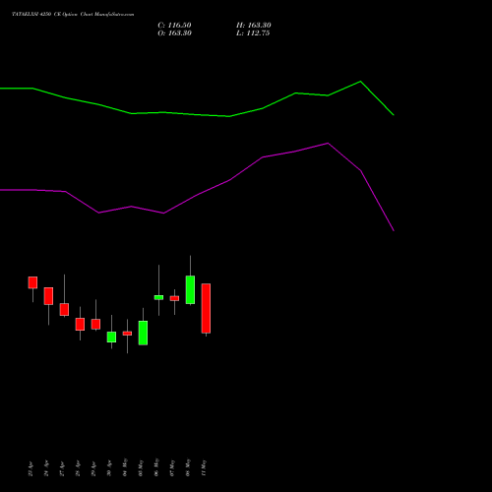Click the '08 May' date label

tap(188, 467)
